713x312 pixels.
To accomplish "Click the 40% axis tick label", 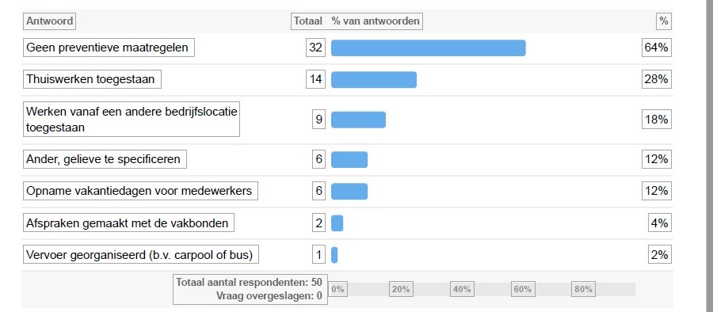I will (462, 289).
